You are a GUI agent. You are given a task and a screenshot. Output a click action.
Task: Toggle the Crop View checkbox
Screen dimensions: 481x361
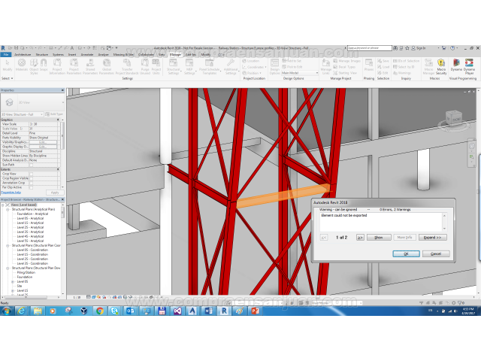click(31, 174)
